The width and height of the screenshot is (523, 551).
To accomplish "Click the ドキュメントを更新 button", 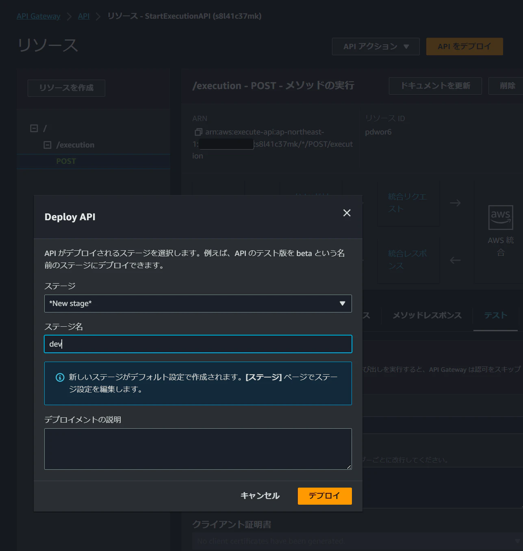I will [x=435, y=86].
